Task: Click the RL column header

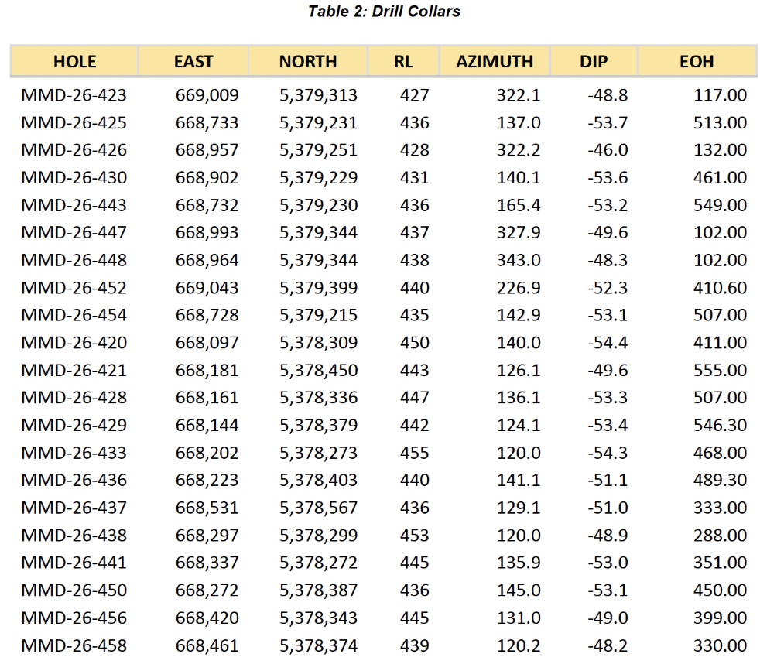Action: (403, 62)
